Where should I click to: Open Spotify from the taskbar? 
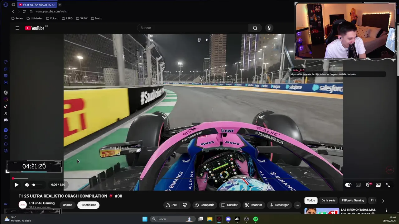[256, 219]
